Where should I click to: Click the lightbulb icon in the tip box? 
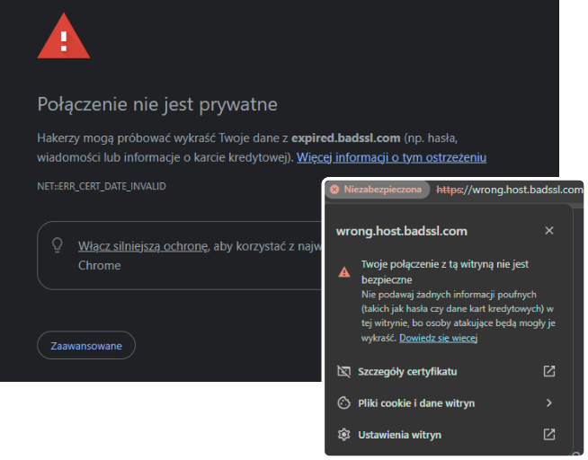click(x=58, y=246)
